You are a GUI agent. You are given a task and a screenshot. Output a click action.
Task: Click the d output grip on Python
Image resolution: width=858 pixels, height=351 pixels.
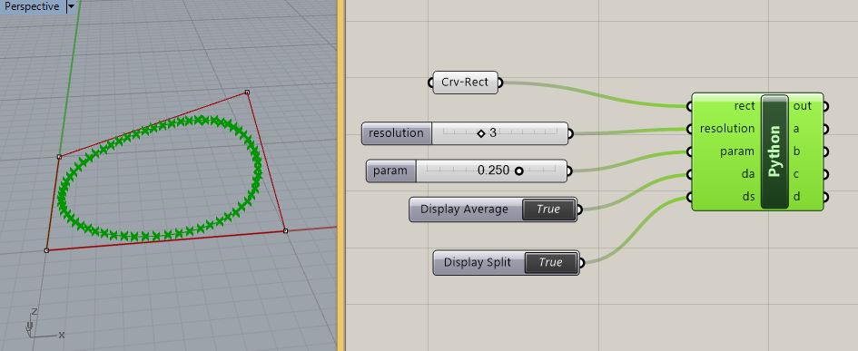point(825,196)
